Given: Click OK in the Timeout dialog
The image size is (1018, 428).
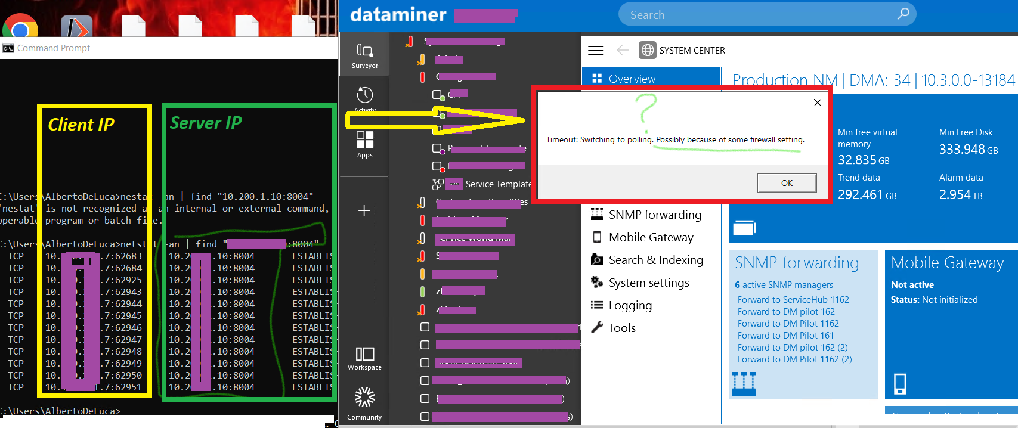Looking at the screenshot, I should (787, 183).
